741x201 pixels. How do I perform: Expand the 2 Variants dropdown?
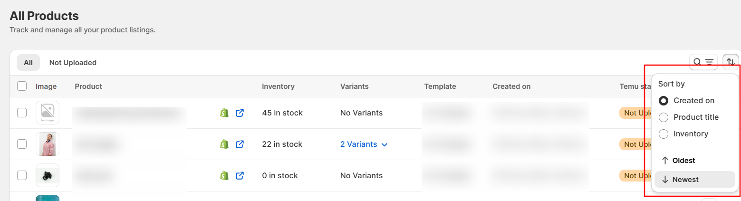(x=364, y=144)
